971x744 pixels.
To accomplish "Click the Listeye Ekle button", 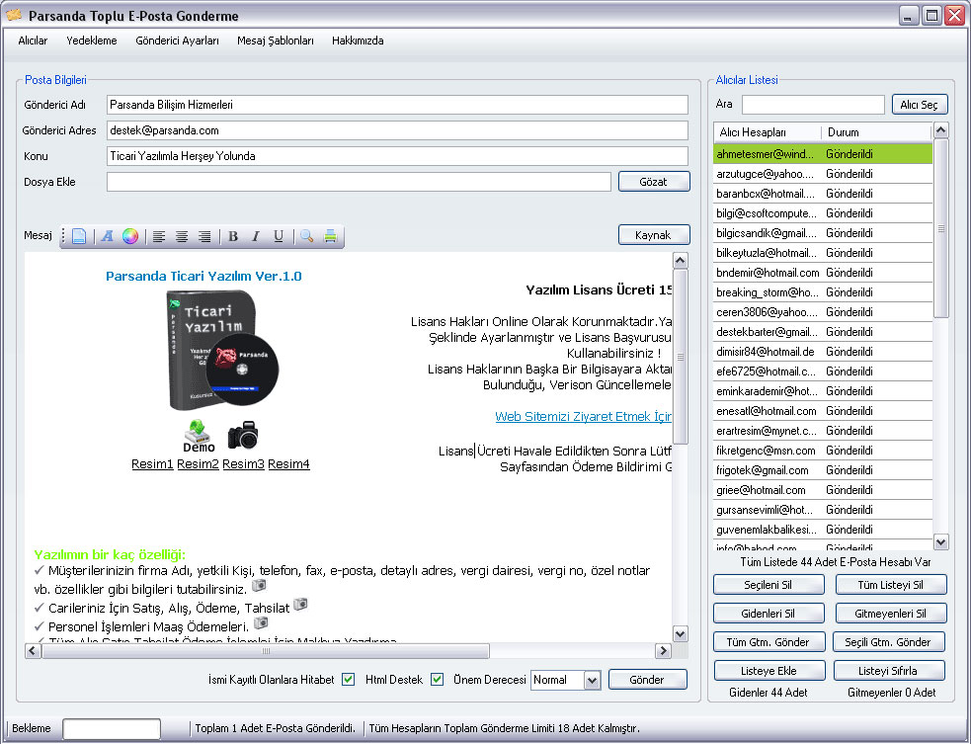I will (769, 671).
